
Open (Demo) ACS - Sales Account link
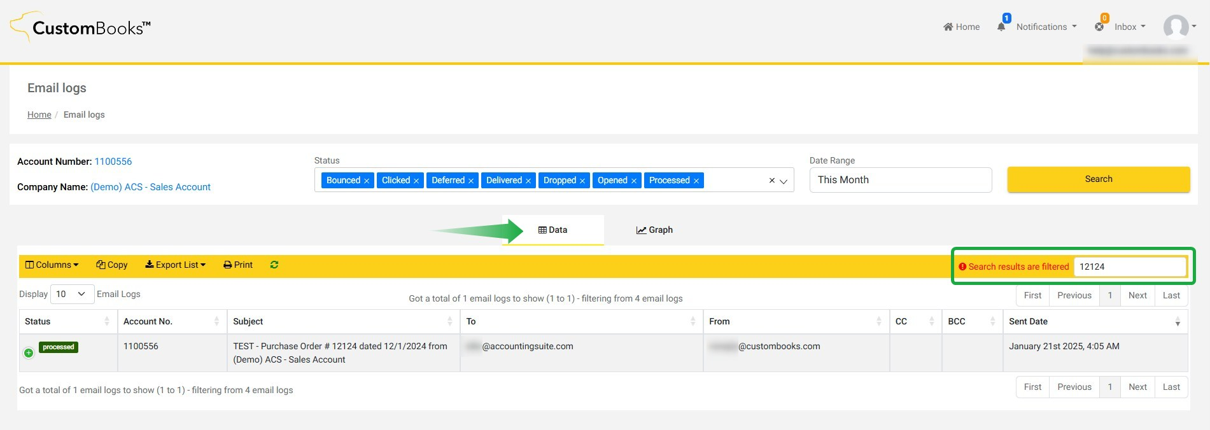pos(150,187)
